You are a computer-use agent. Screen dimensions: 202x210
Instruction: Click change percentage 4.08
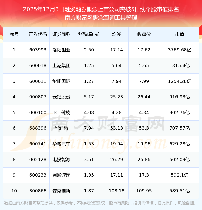[x=89, y=113]
